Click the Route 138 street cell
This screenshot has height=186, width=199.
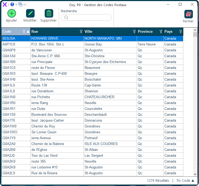pos(57,85)
